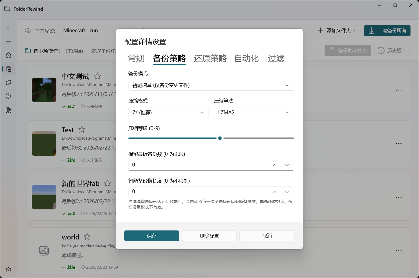The height and width of the screenshot is (278, 419).
Task: Open settings via the gear icon at sidebar bottom
Action: pyautogui.click(x=8, y=270)
